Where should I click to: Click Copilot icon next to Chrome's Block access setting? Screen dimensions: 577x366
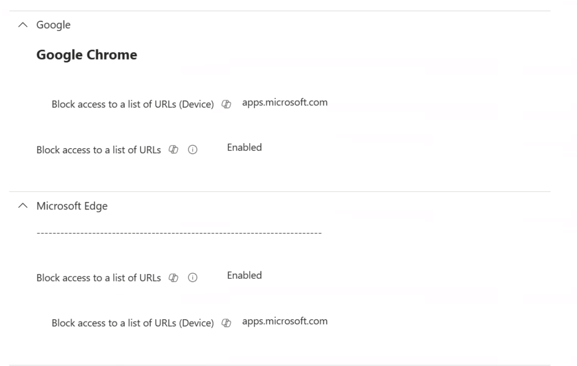coord(174,150)
